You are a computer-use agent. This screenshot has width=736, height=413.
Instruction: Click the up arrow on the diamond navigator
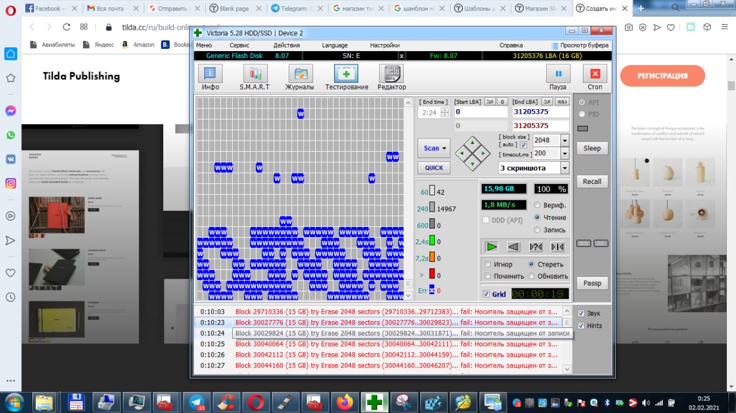pos(473,142)
